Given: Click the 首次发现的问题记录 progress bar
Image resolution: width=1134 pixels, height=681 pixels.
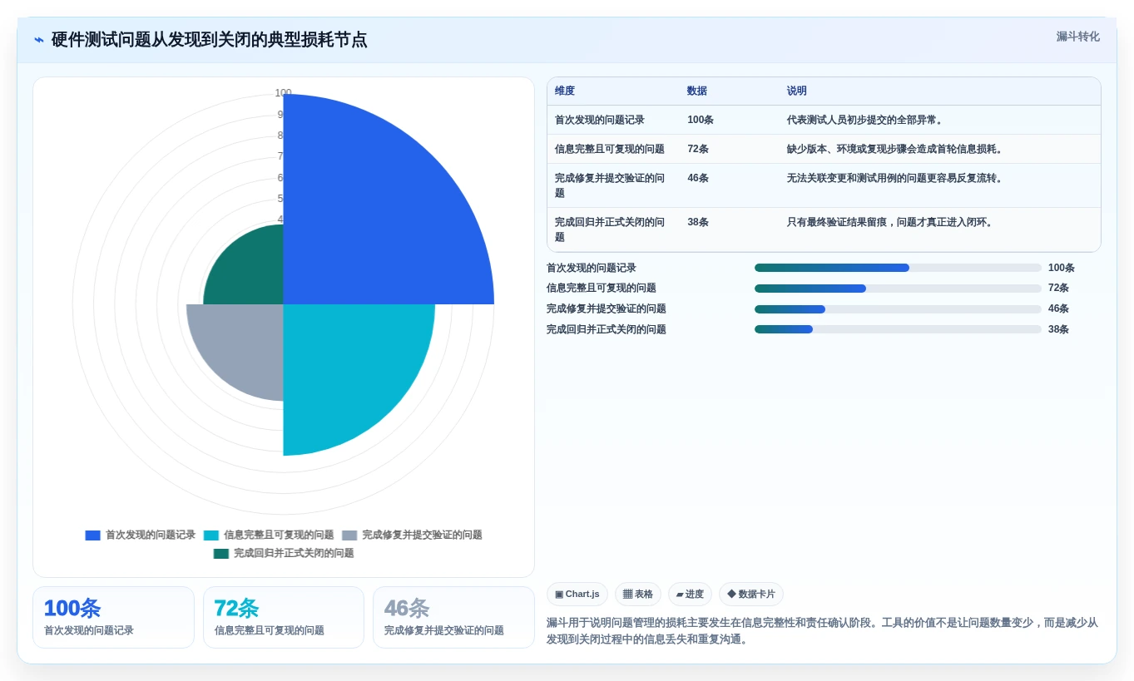Looking at the screenshot, I should point(898,268).
